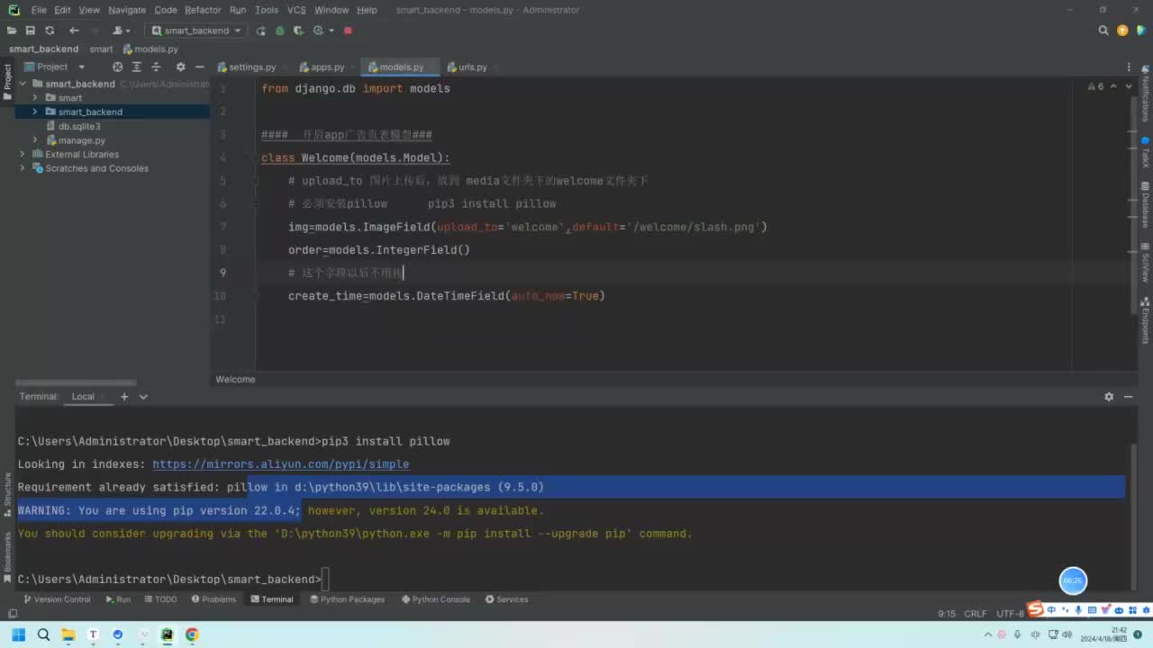Open the Python Console tool window
Image resolution: width=1153 pixels, height=648 pixels.
436,599
